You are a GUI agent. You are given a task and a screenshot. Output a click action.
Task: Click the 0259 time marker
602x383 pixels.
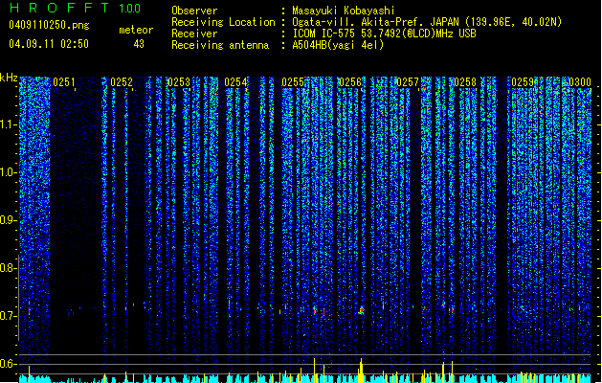[523, 82]
